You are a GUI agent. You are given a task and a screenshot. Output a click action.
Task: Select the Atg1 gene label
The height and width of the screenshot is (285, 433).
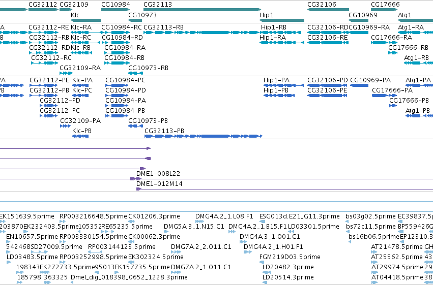405,15
